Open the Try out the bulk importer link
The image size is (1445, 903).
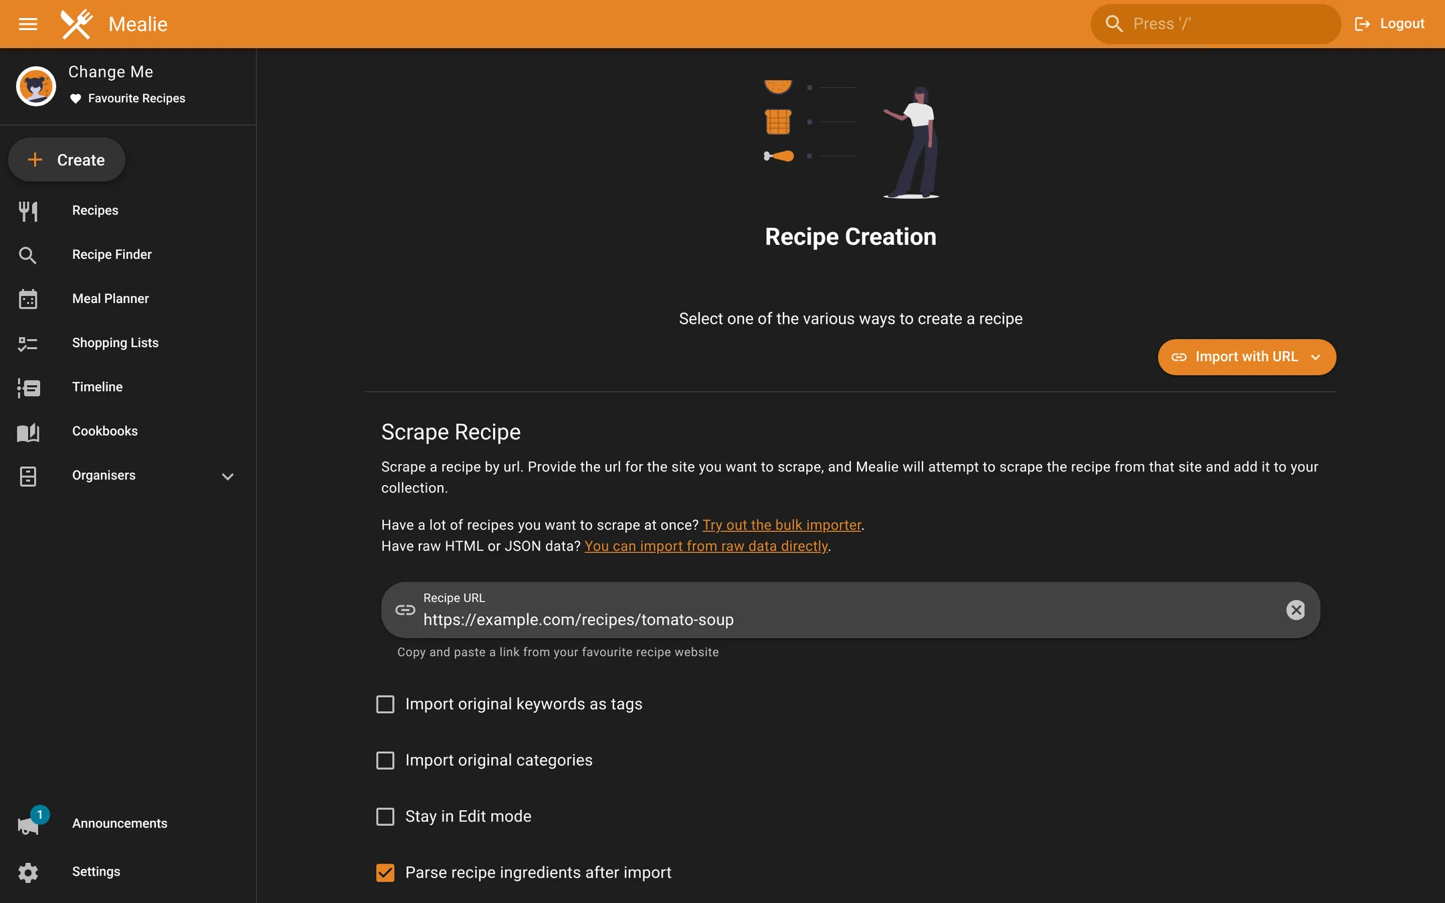click(x=782, y=525)
